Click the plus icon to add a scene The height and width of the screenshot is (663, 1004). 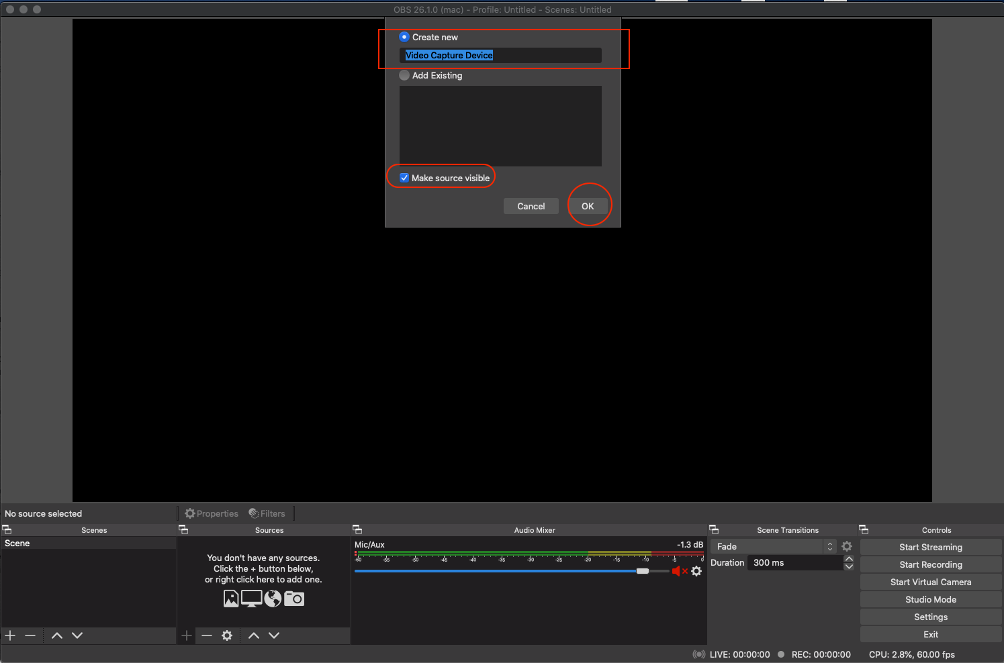(10, 635)
